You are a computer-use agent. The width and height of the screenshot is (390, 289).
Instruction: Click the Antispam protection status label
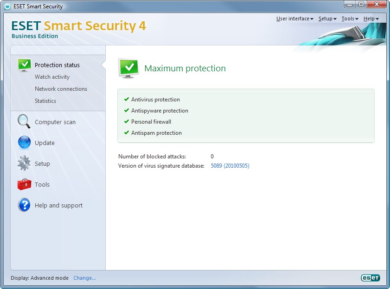point(156,133)
